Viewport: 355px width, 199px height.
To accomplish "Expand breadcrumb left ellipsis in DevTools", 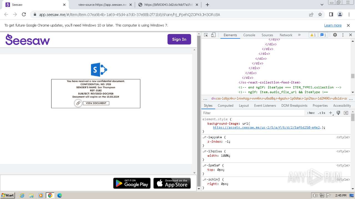I will coord(205,99).
